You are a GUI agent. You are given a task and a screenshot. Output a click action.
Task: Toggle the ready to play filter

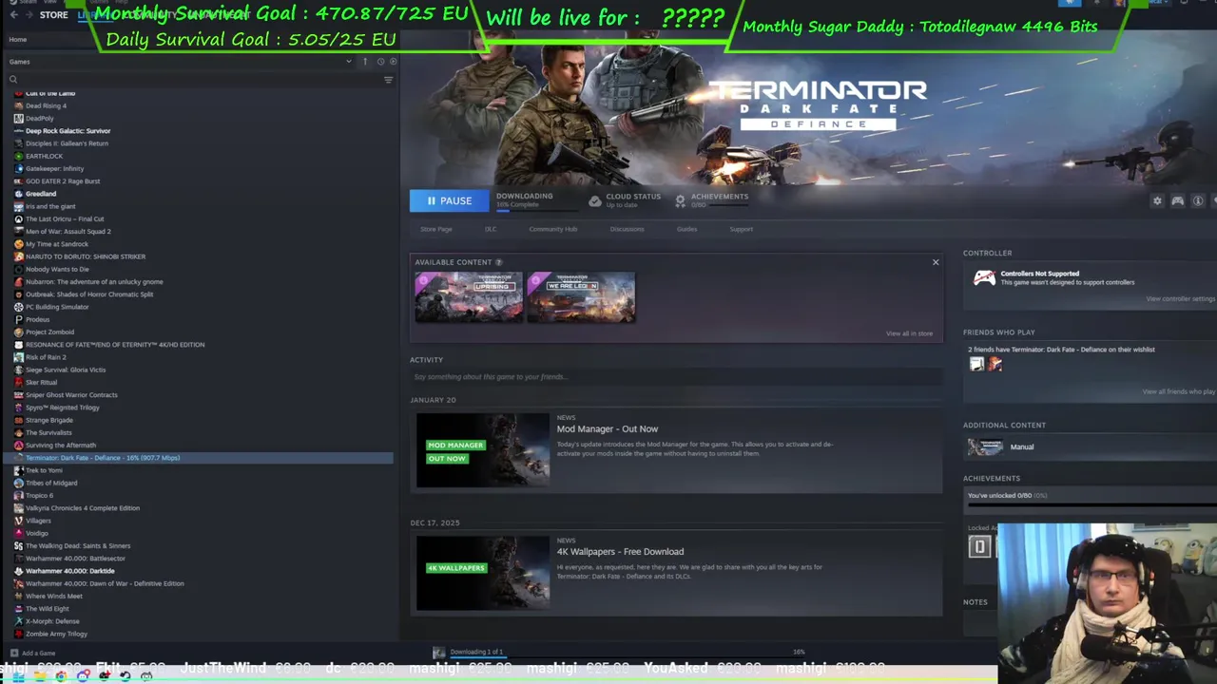[x=394, y=62]
